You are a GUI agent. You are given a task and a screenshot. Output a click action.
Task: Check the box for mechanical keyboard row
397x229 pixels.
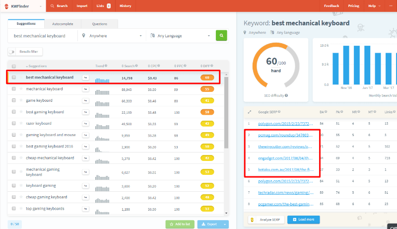click(14, 89)
